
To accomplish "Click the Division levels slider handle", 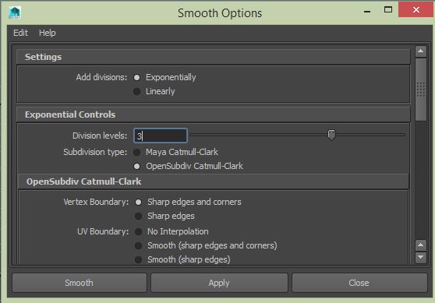I will click(x=331, y=135).
